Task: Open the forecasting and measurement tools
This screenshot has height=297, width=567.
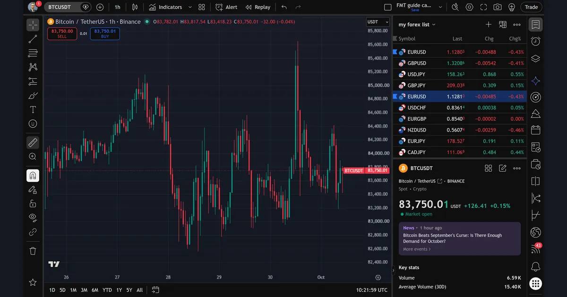Action: pyautogui.click(x=33, y=82)
